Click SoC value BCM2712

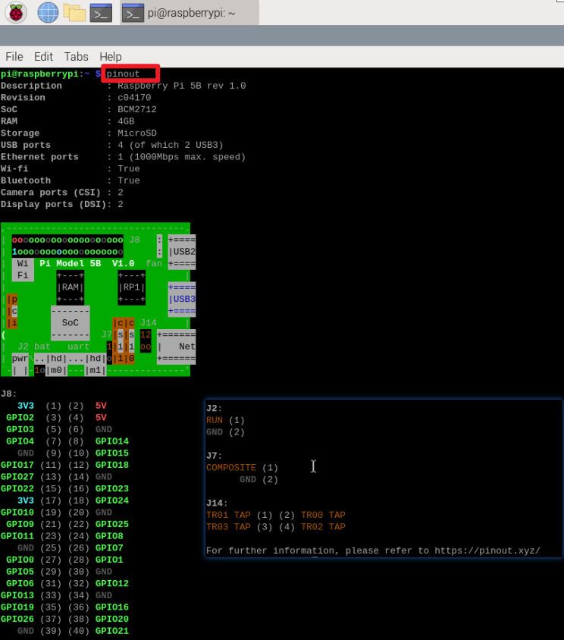pos(137,109)
